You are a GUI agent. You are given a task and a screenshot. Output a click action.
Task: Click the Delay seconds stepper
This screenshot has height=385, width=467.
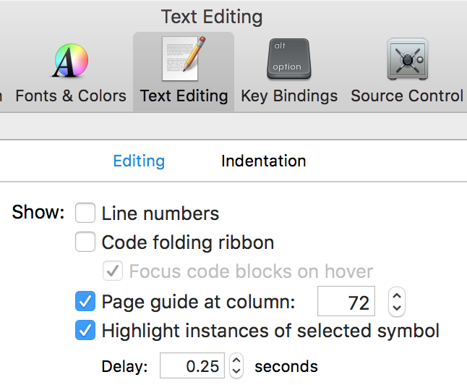pyautogui.click(x=236, y=366)
